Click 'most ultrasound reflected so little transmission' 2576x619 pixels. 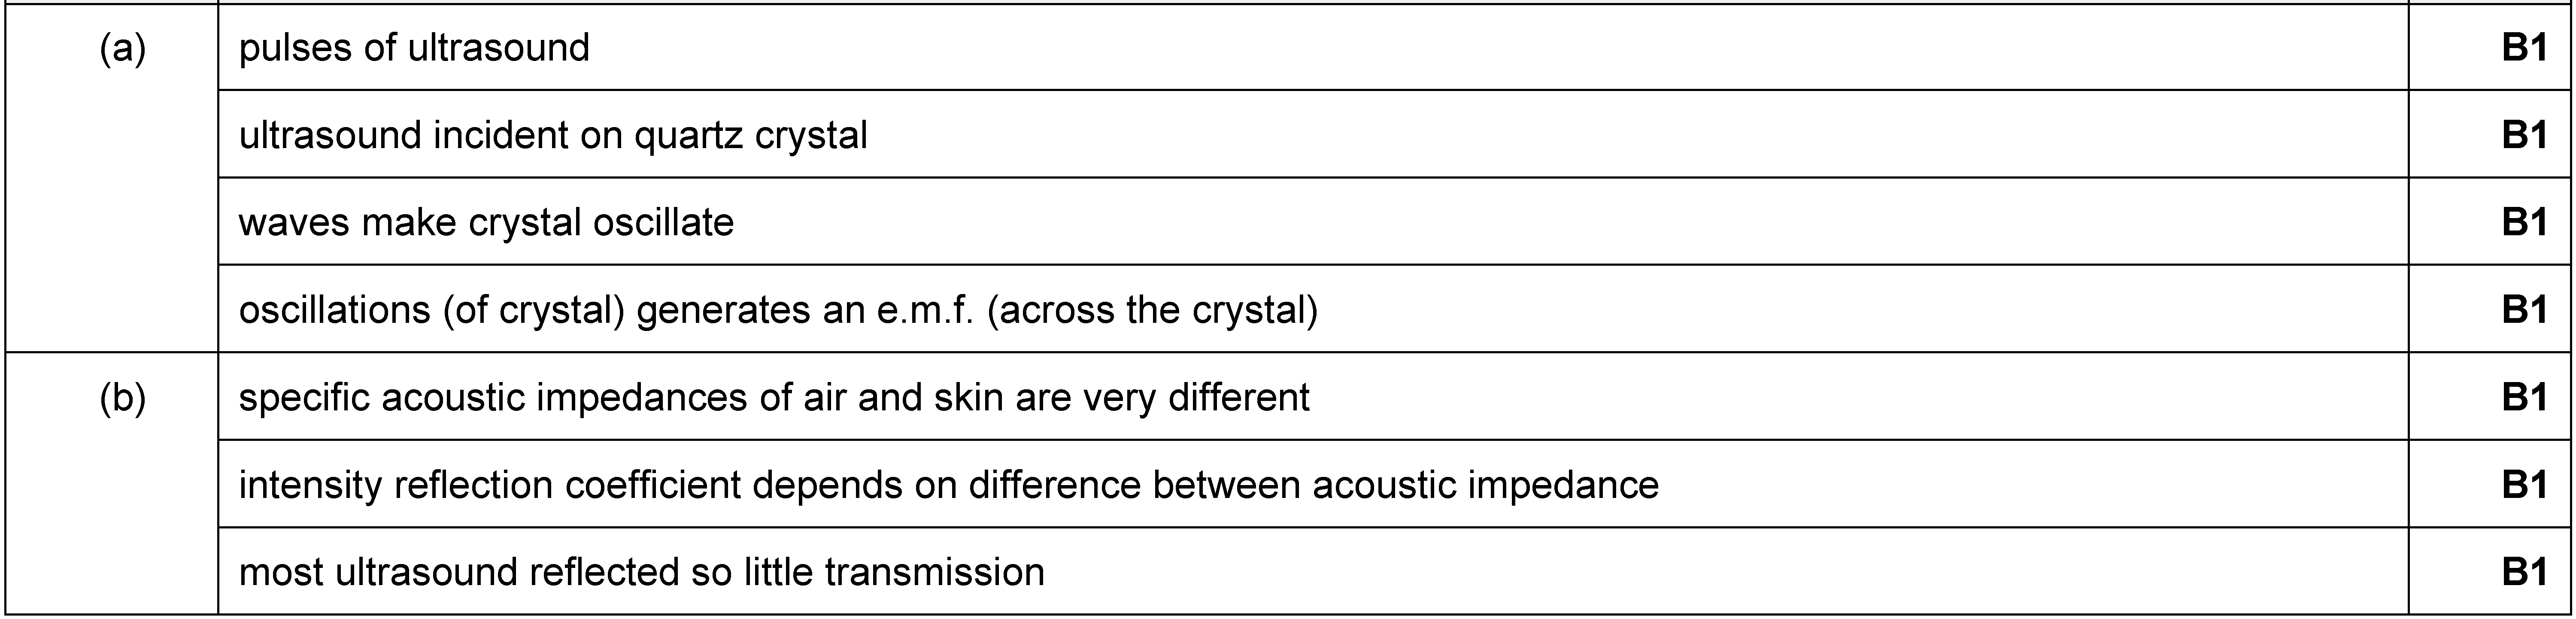641,572
